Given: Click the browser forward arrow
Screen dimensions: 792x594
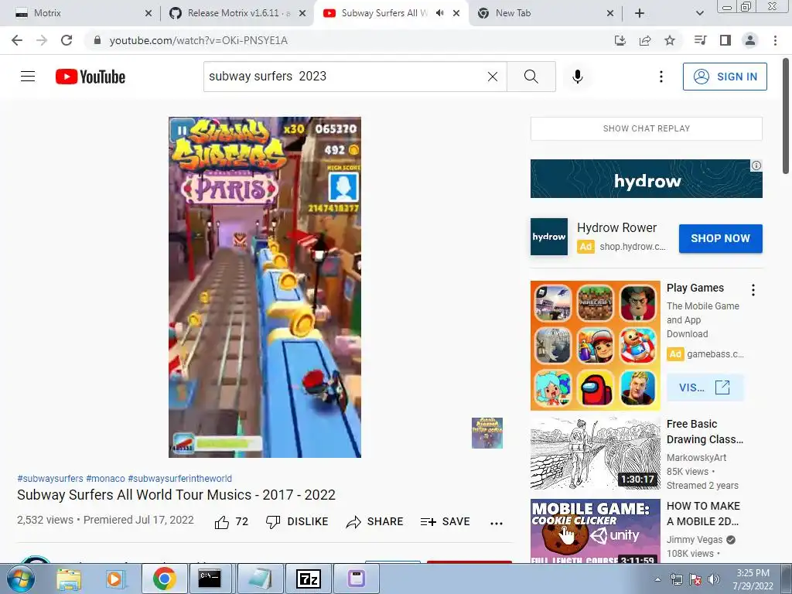Looking at the screenshot, I should coord(42,40).
